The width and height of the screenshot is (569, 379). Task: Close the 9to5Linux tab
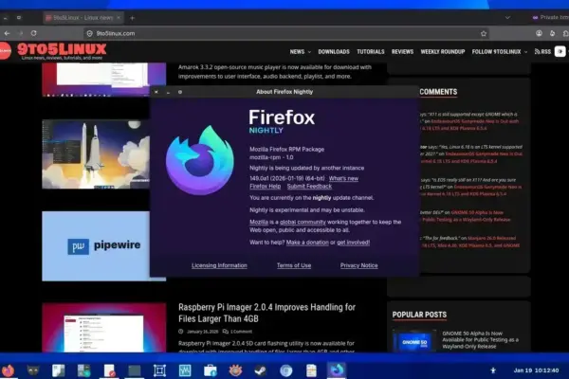(x=119, y=17)
